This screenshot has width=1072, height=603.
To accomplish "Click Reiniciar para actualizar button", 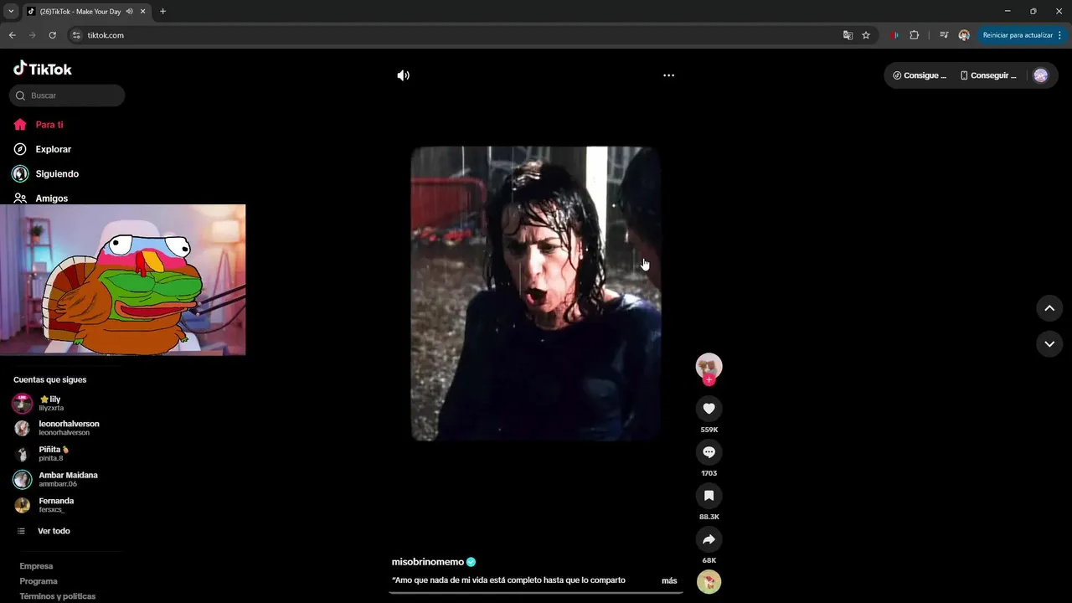I will [1017, 35].
